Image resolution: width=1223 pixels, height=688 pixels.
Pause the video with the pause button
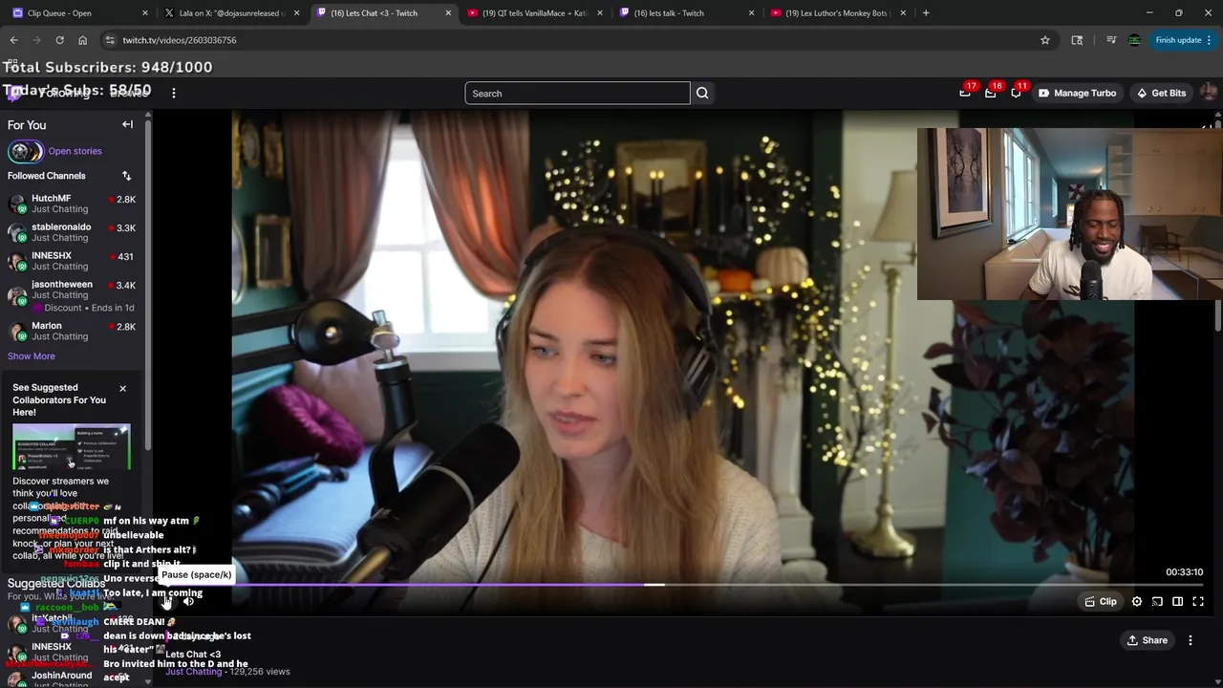click(x=166, y=601)
